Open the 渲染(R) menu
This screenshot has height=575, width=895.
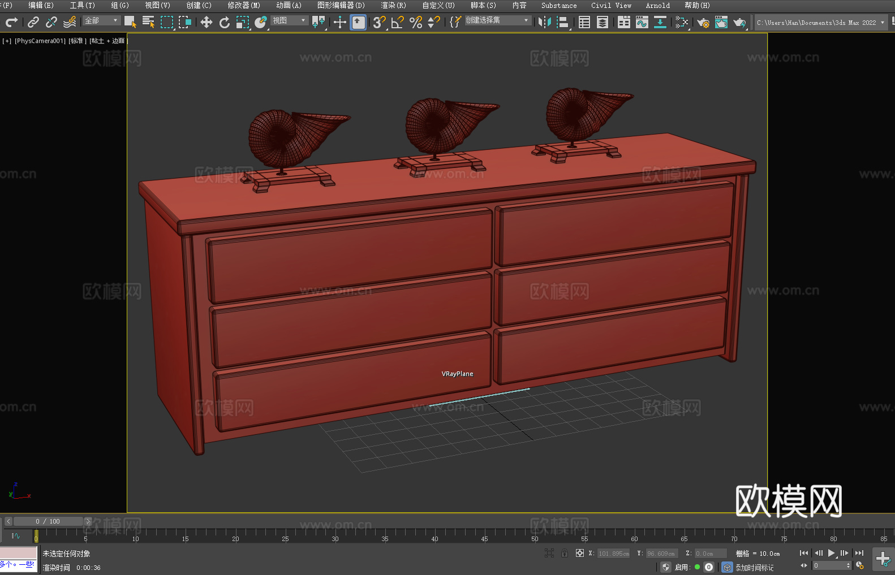[394, 5]
